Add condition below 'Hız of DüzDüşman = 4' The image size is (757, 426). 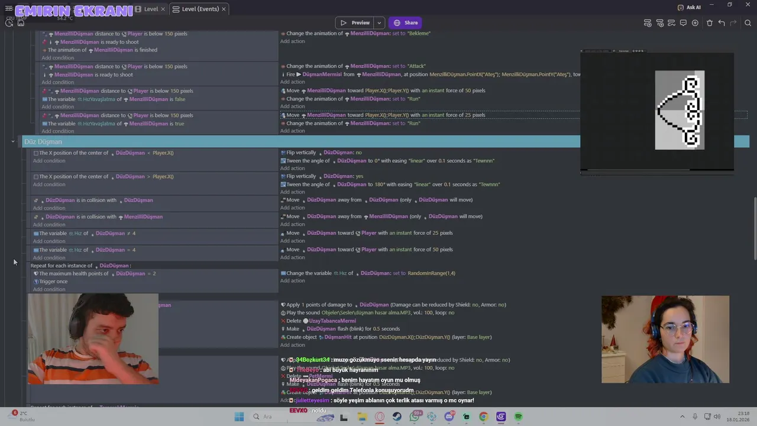(49, 258)
